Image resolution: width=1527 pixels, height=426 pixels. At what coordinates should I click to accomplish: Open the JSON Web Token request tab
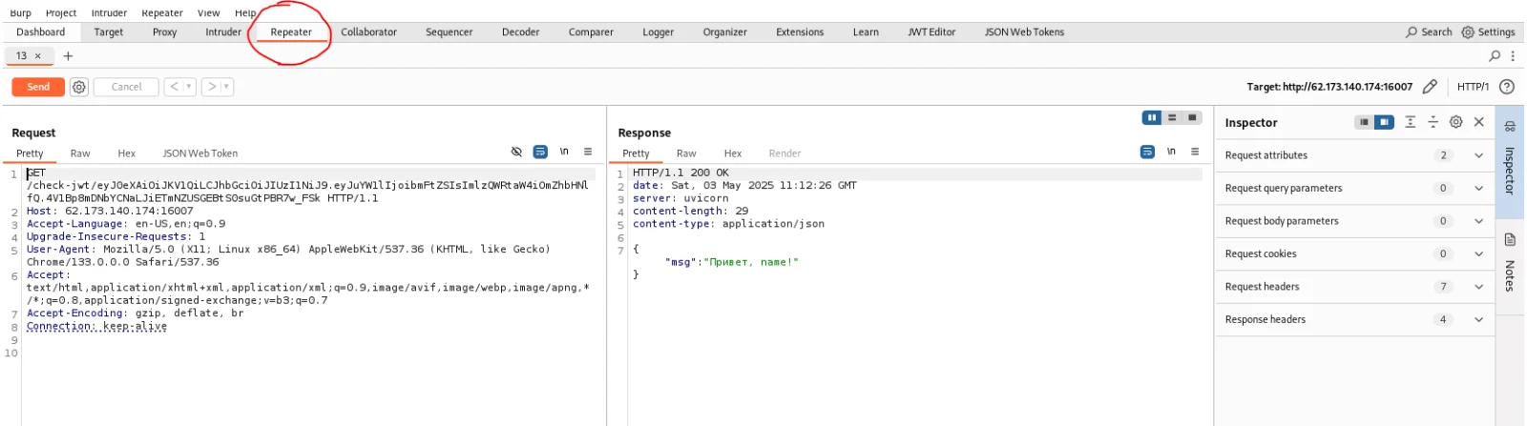[199, 153]
